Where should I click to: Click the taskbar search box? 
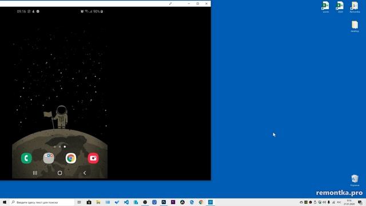42,202
